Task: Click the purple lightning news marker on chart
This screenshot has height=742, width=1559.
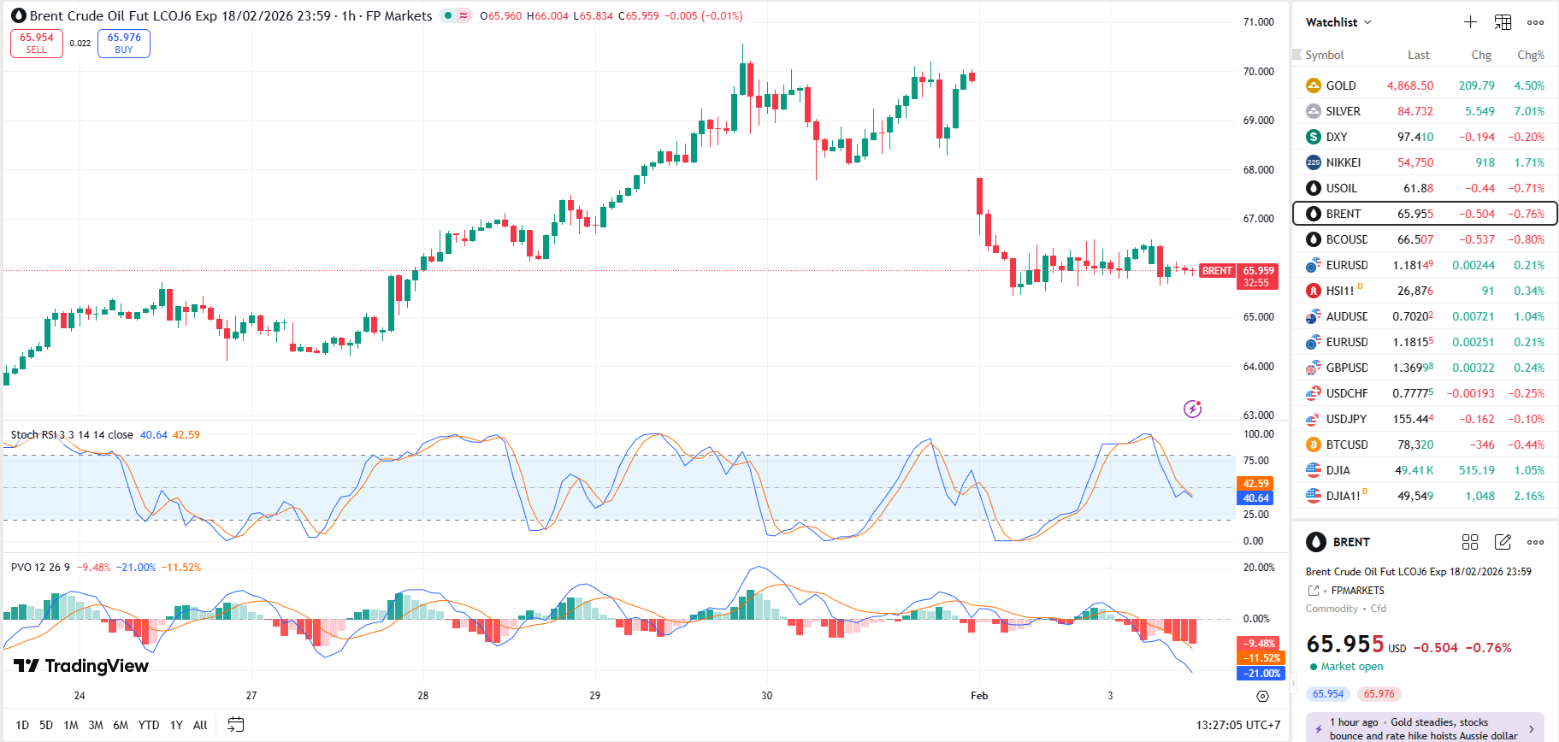Action: (x=1192, y=409)
